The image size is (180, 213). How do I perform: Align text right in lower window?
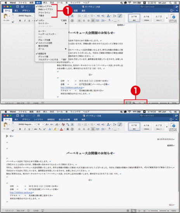tap(88, 129)
